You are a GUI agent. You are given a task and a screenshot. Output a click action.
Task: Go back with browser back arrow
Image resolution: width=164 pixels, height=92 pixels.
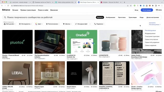click(x=2, y=6)
